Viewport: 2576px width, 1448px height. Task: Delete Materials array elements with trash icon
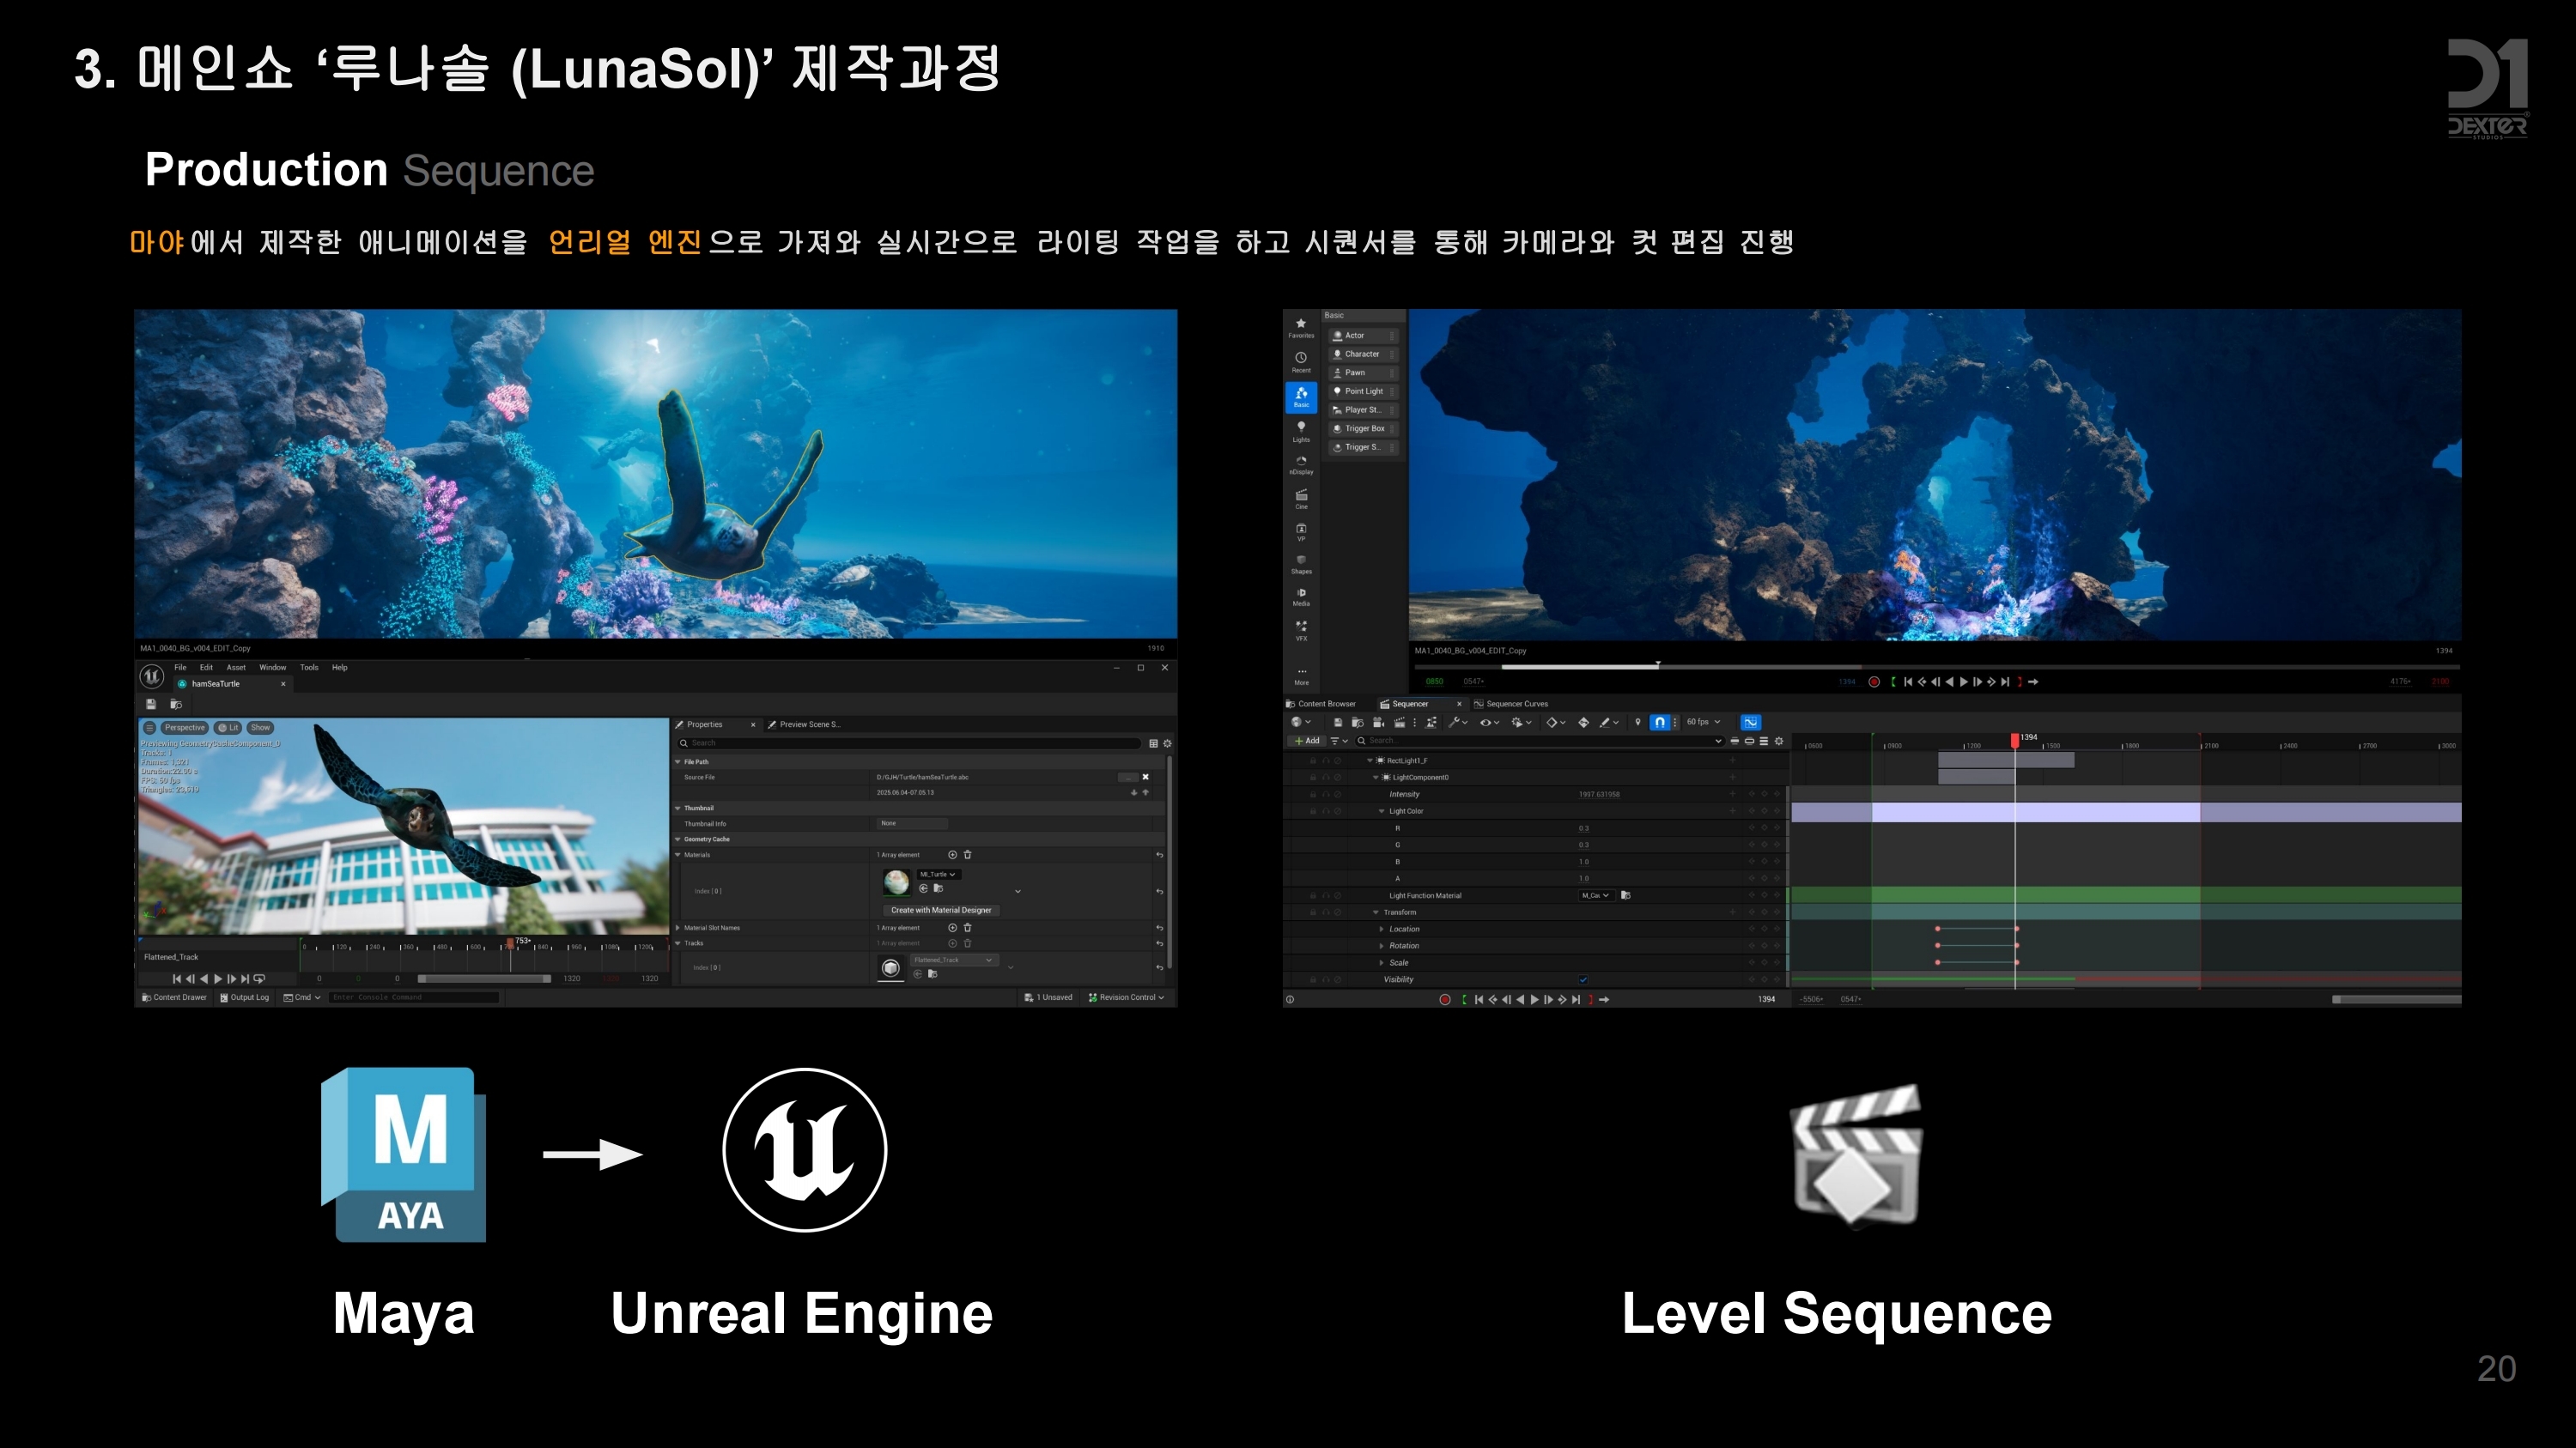pos(967,854)
